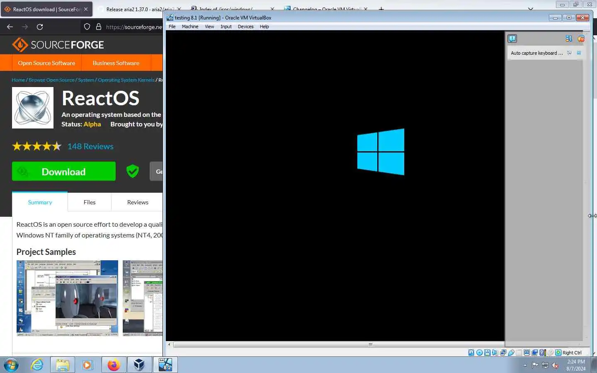Click the CPU virtualization status icon

[542, 353]
